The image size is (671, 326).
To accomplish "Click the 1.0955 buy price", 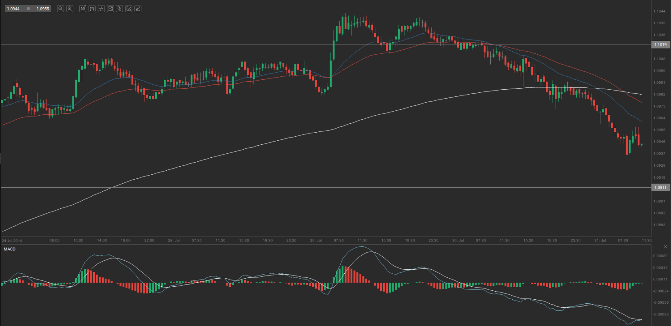I will point(43,8).
